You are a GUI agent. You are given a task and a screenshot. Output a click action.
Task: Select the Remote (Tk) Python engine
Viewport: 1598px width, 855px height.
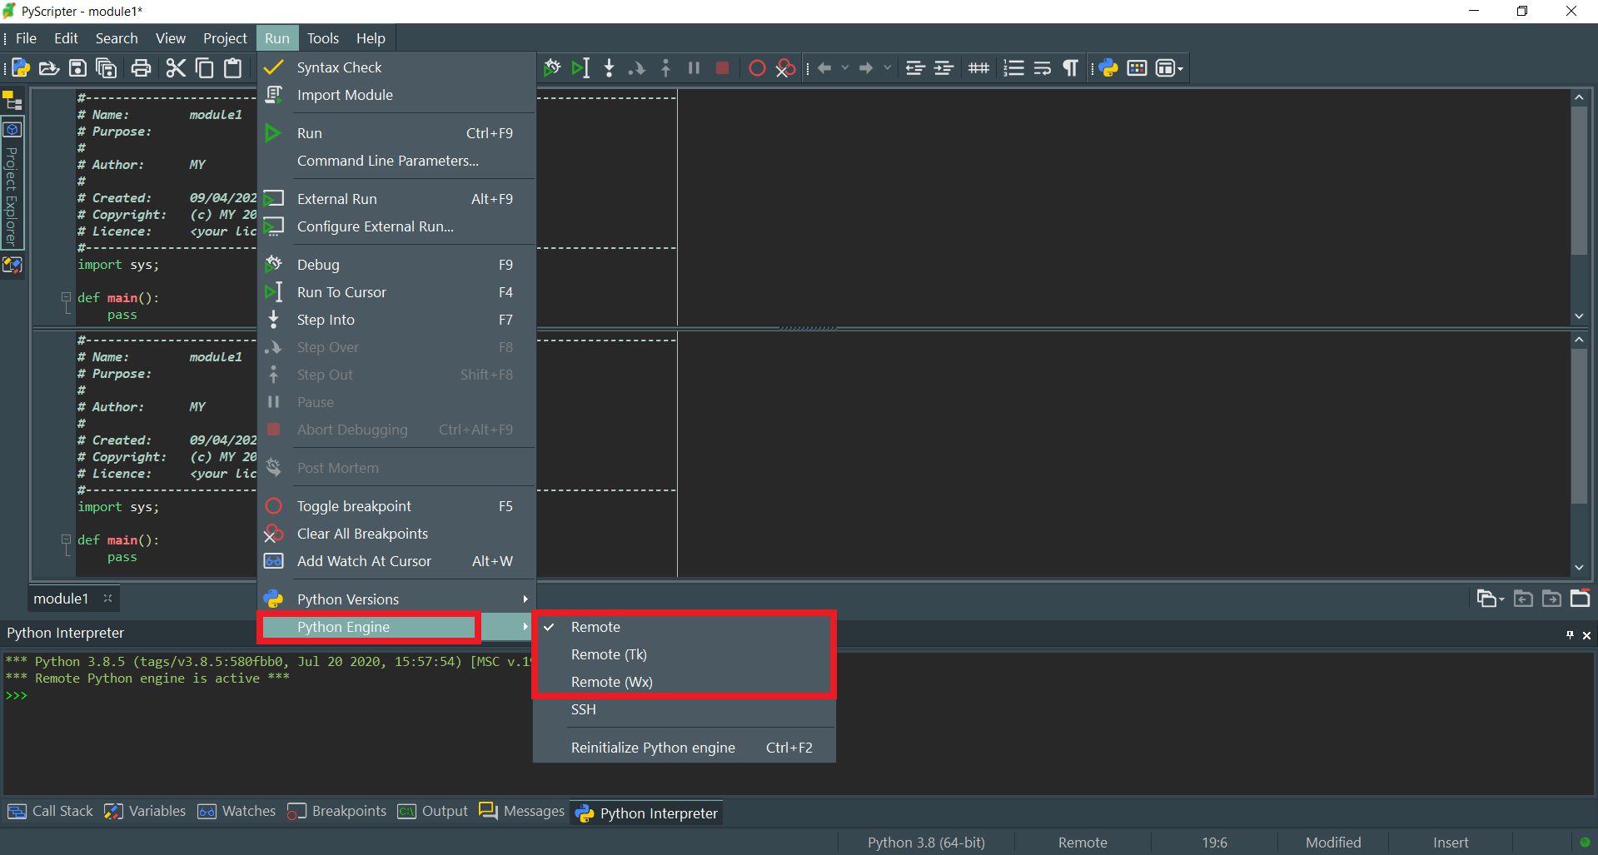609,654
